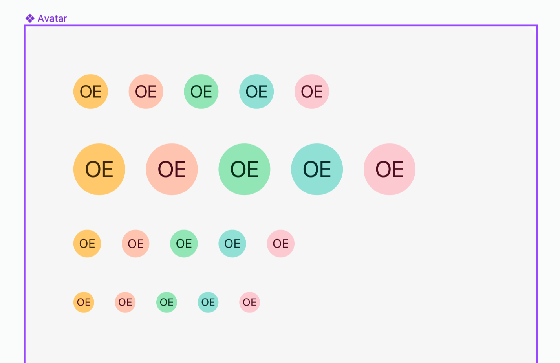
Task: Select the large pink OE avatar
Action: click(389, 169)
